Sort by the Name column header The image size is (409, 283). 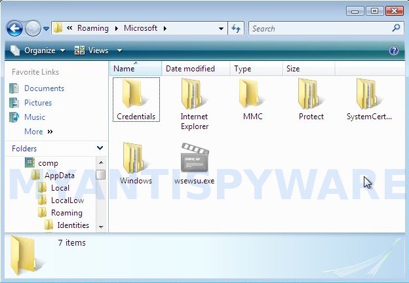[136, 69]
